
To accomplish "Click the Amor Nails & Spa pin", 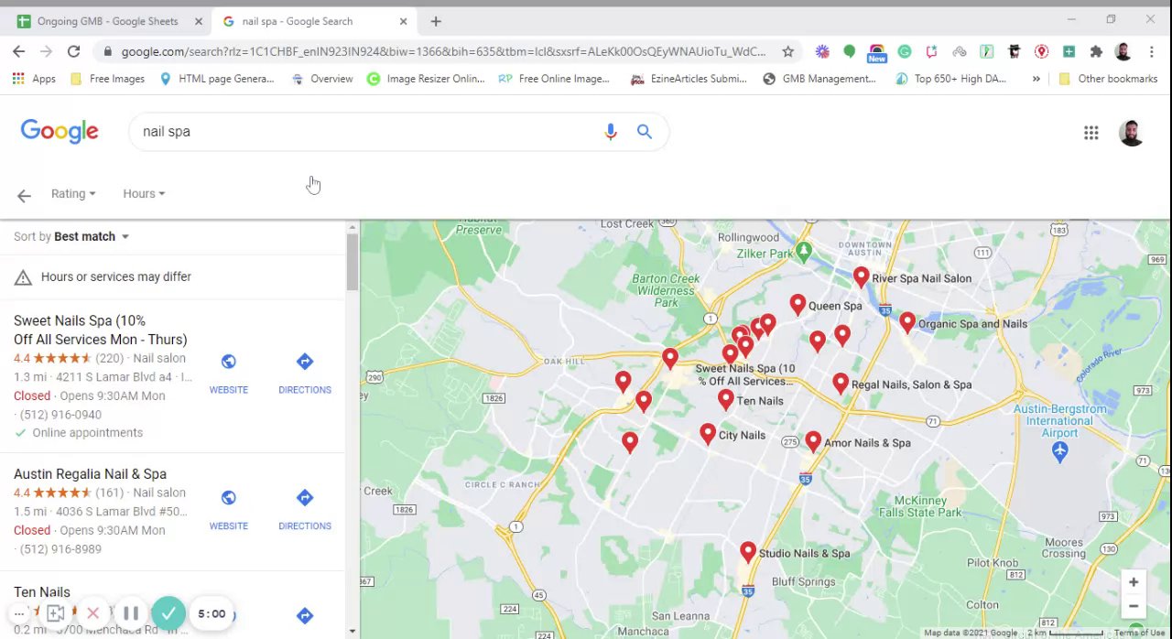I will click(x=812, y=441).
